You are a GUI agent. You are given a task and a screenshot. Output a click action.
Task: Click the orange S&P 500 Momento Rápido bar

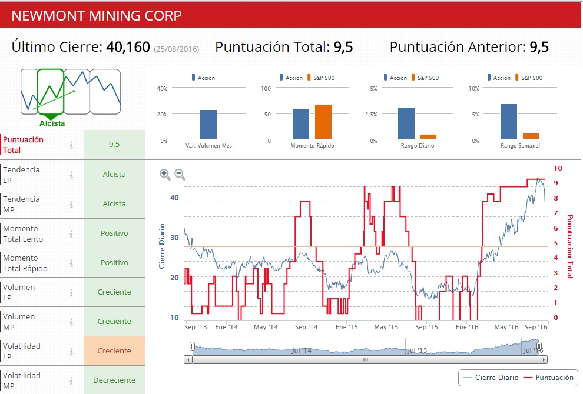click(323, 122)
